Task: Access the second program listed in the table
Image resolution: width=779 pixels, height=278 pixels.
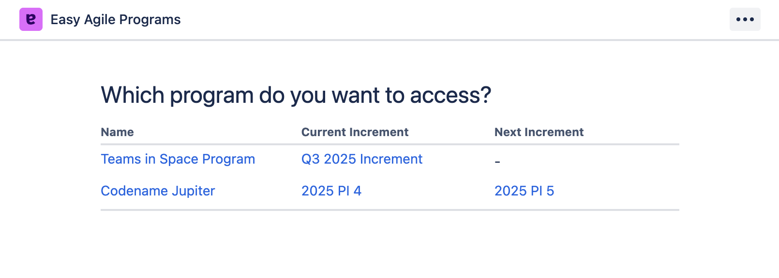Action: coord(158,191)
